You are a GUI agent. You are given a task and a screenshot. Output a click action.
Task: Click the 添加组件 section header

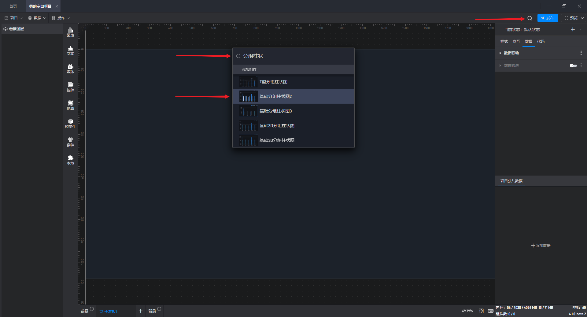[x=293, y=69]
